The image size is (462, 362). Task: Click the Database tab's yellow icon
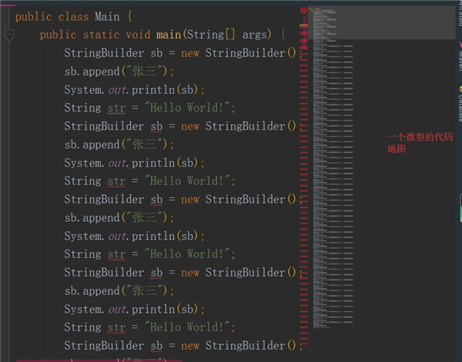(460, 89)
